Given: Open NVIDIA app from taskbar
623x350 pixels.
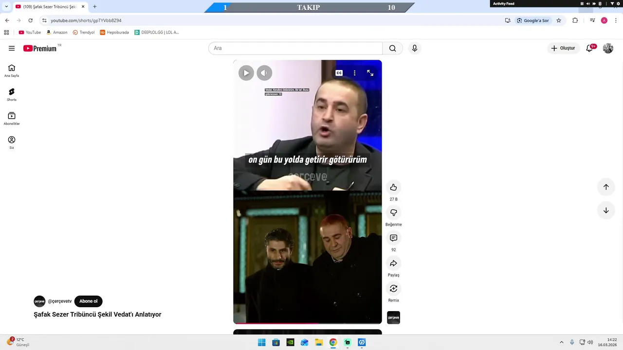Looking at the screenshot, I should [x=290, y=342].
